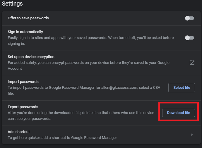Click the 'After you're done using' export description
The image size is (202, 148).
(x=81, y=116)
